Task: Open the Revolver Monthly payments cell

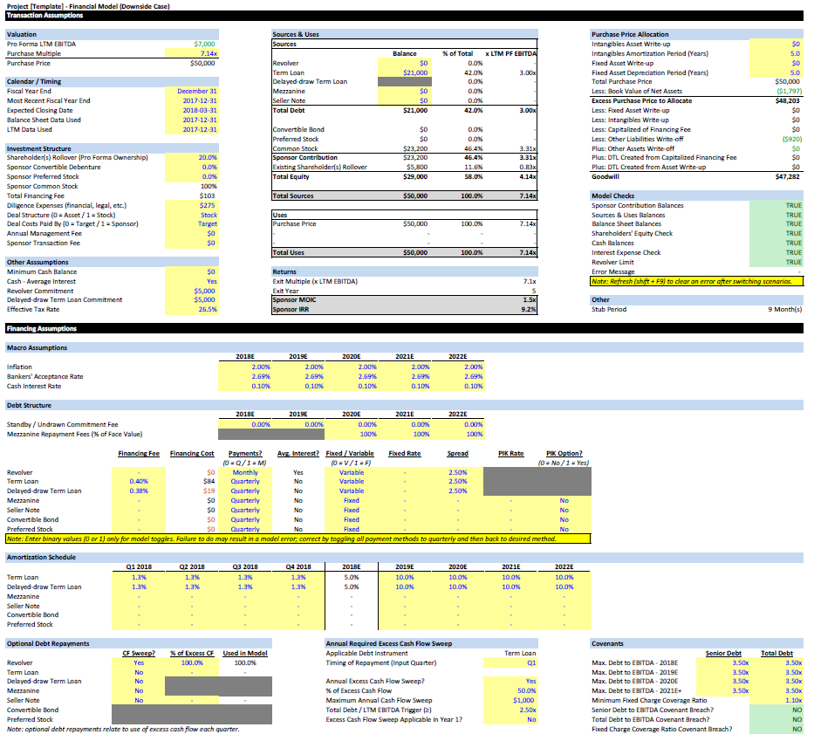Action: point(244,472)
